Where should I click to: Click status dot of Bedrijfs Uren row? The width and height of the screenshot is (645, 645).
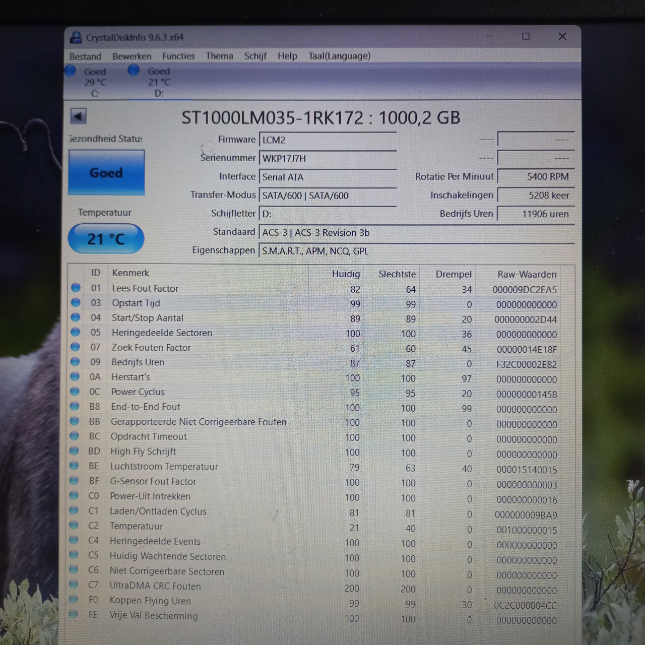(75, 362)
